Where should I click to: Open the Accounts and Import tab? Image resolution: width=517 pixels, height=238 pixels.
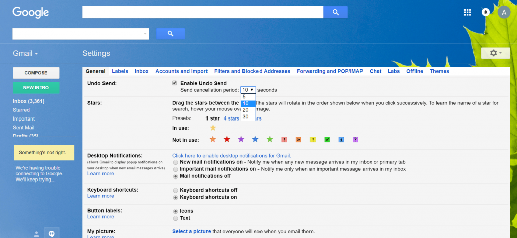(181, 71)
